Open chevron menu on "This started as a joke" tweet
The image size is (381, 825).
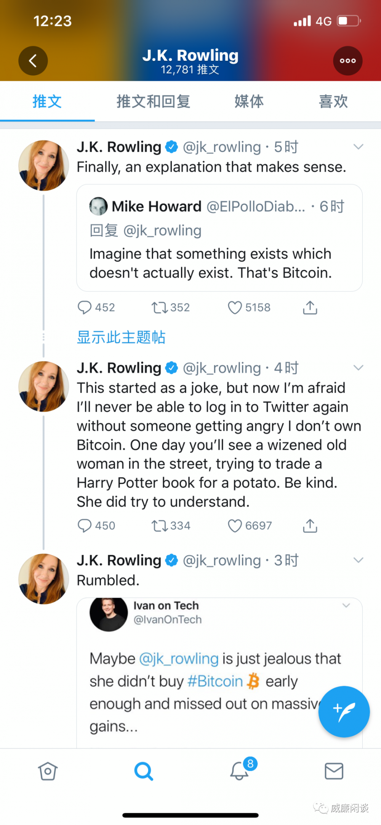(x=358, y=368)
